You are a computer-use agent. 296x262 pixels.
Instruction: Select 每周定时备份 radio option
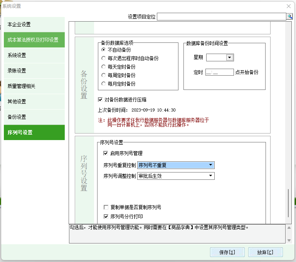click(103, 75)
